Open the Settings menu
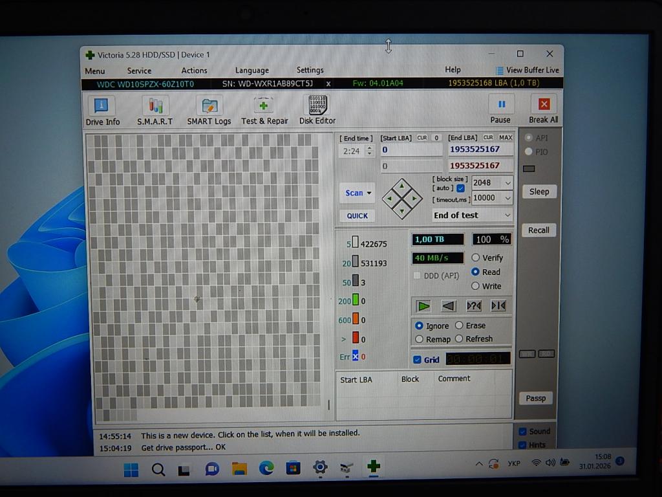Screen dimensions: 662x497 tap(310, 70)
